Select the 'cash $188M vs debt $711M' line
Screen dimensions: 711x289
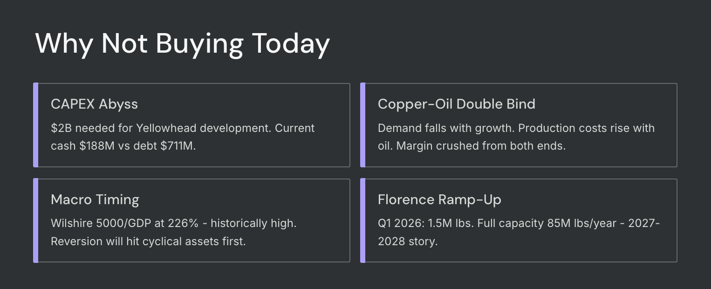[x=123, y=145]
